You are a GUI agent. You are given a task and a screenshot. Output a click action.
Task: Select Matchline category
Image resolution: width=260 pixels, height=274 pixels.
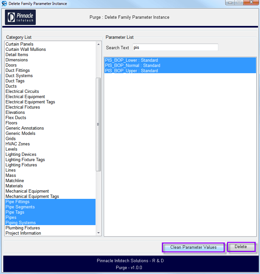[50, 180]
